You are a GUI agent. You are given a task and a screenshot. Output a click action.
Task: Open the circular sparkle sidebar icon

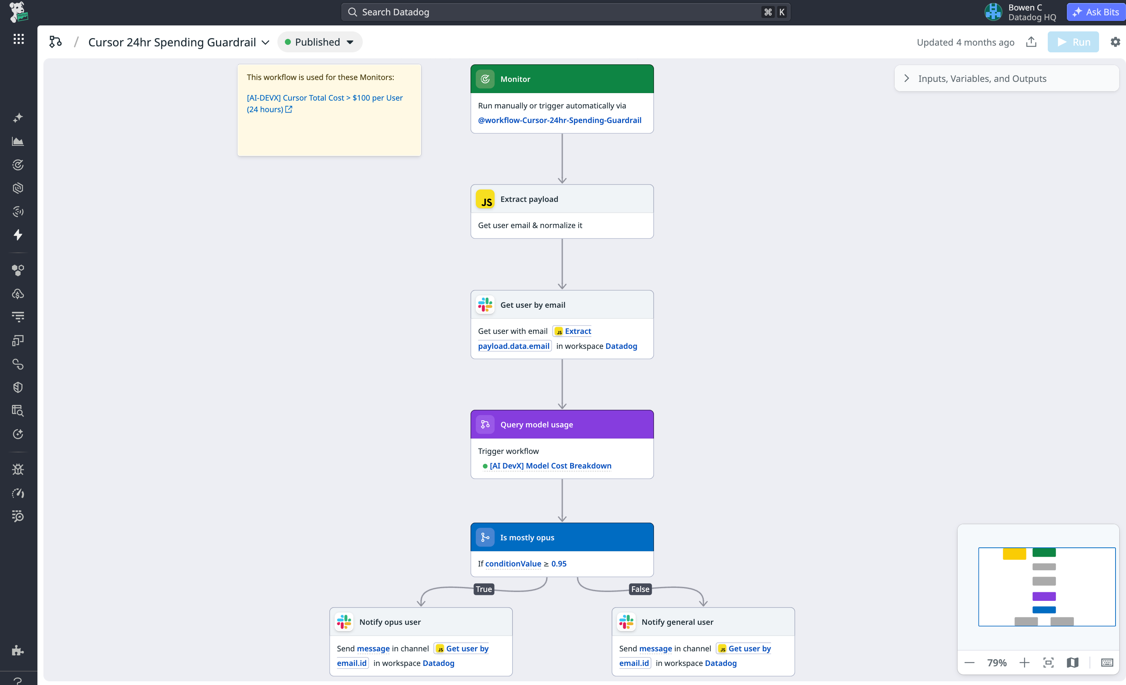(18, 433)
